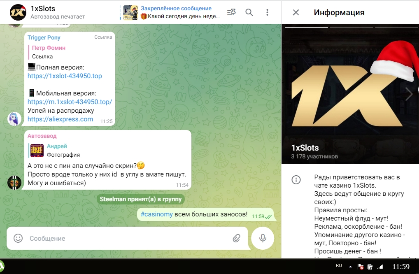Search in this chat with the magnifier icon

(x=249, y=12)
